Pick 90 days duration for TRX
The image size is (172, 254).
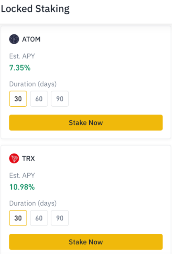[60, 218]
